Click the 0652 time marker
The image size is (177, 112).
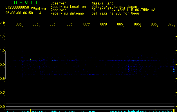(36, 24)
